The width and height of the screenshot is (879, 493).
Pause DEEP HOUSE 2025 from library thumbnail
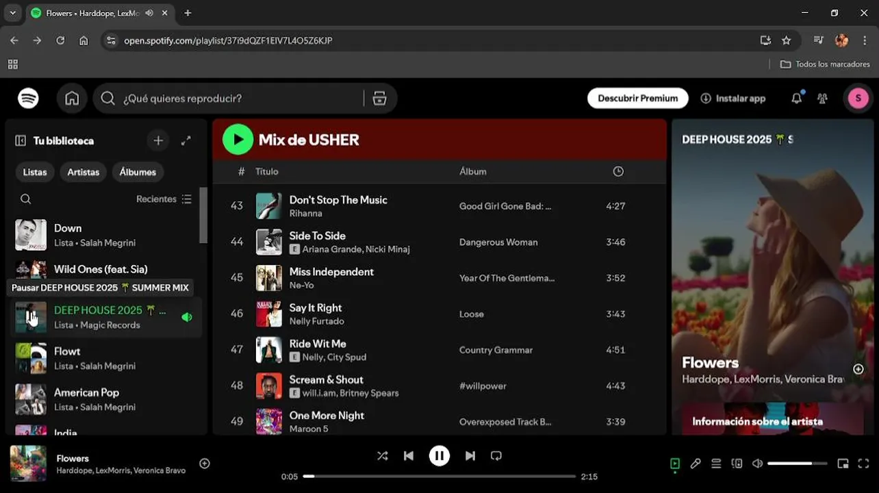pyautogui.click(x=31, y=317)
